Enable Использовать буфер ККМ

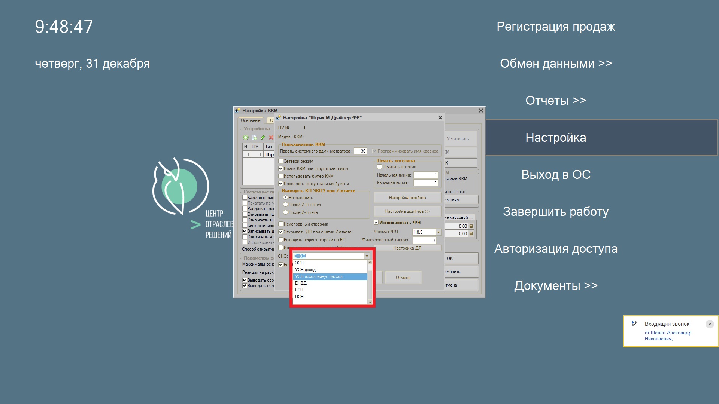click(280, 176)
